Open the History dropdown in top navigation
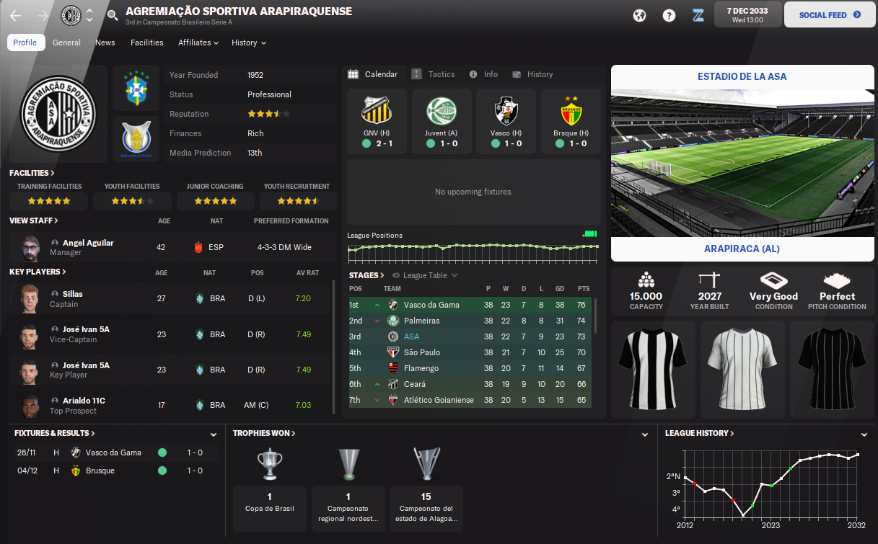This screenshot has height=544, width=878. [x=249, y=43]
